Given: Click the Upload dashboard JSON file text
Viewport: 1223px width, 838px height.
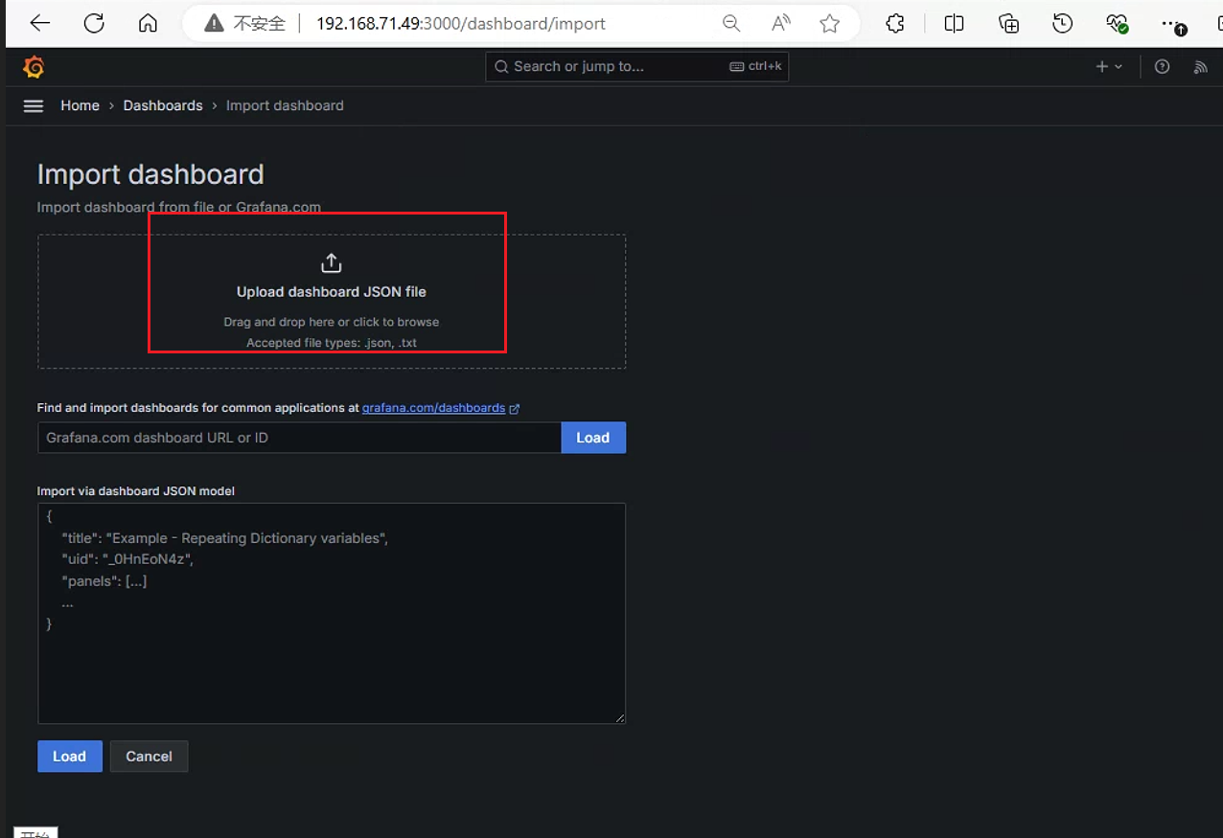Looking at the screenshot, I should point(332,292).
